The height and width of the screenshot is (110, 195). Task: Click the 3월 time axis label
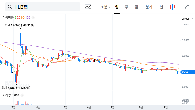(x=13, y=107)
